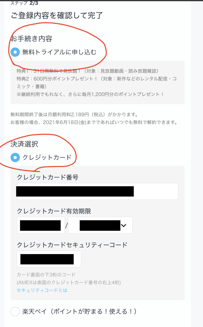The image size is (203, 327).
Task: Click the カード裏面の下3桁のコード hint
Action: (46, 275)
